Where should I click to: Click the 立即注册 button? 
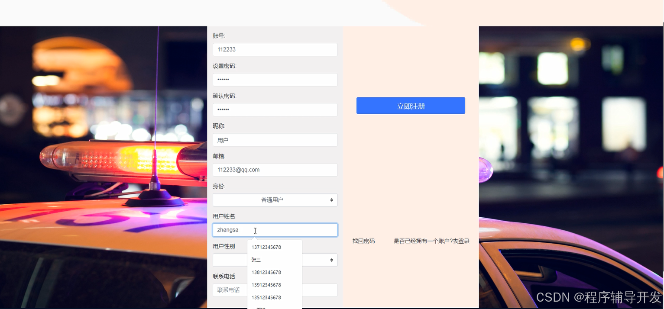pos(411,106)
